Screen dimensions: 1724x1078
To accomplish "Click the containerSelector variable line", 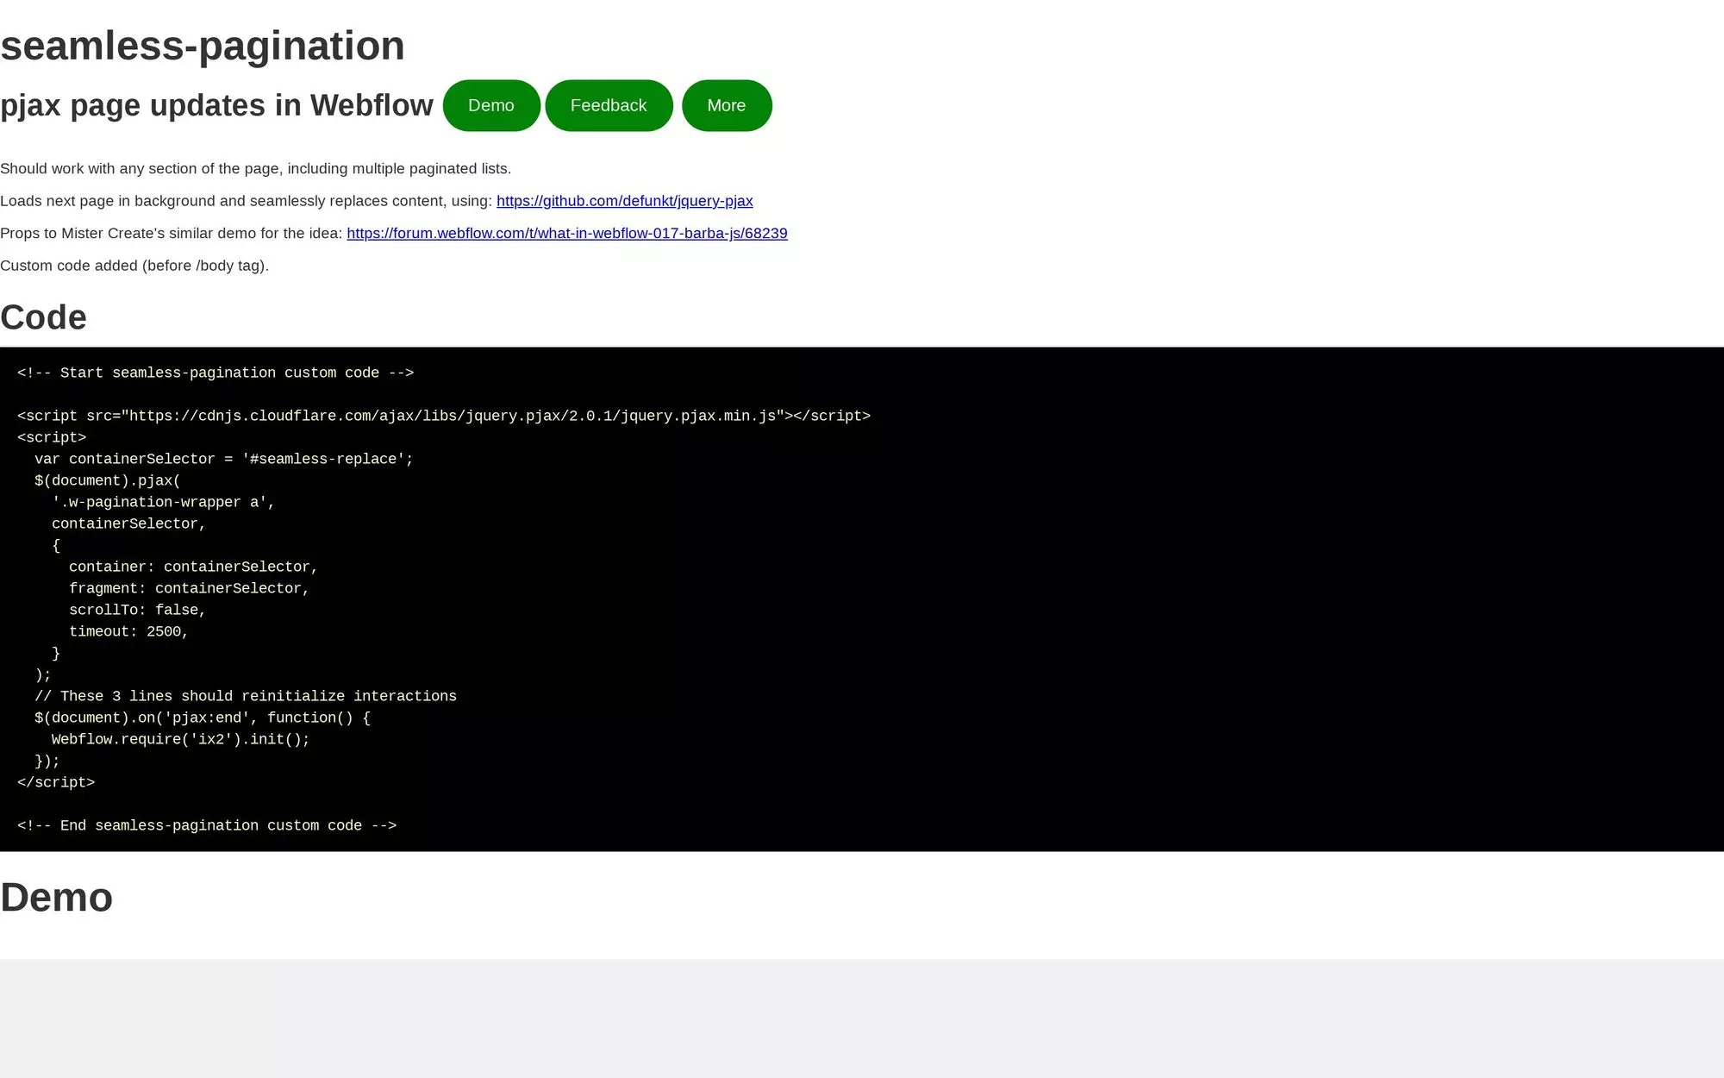I will tap(222, 459).
